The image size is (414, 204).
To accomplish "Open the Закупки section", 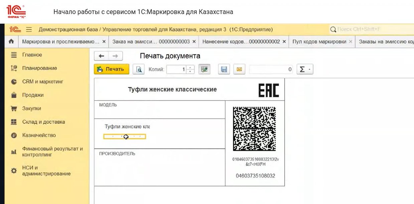I will (32, 108).
